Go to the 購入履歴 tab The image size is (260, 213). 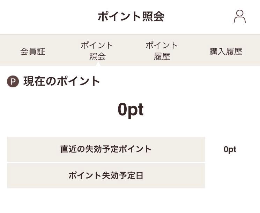226,52
